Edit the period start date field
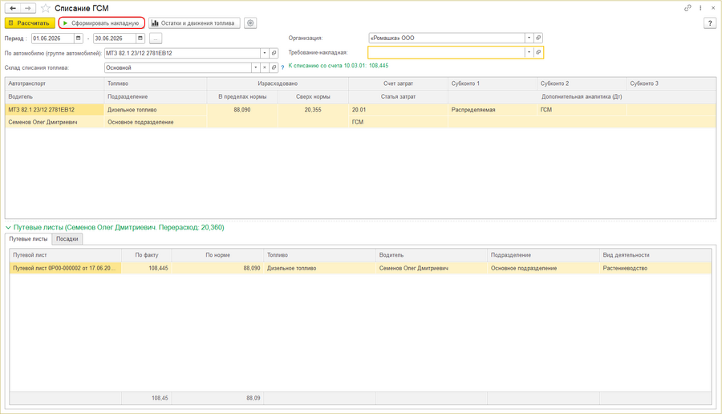 click(52, 39)
